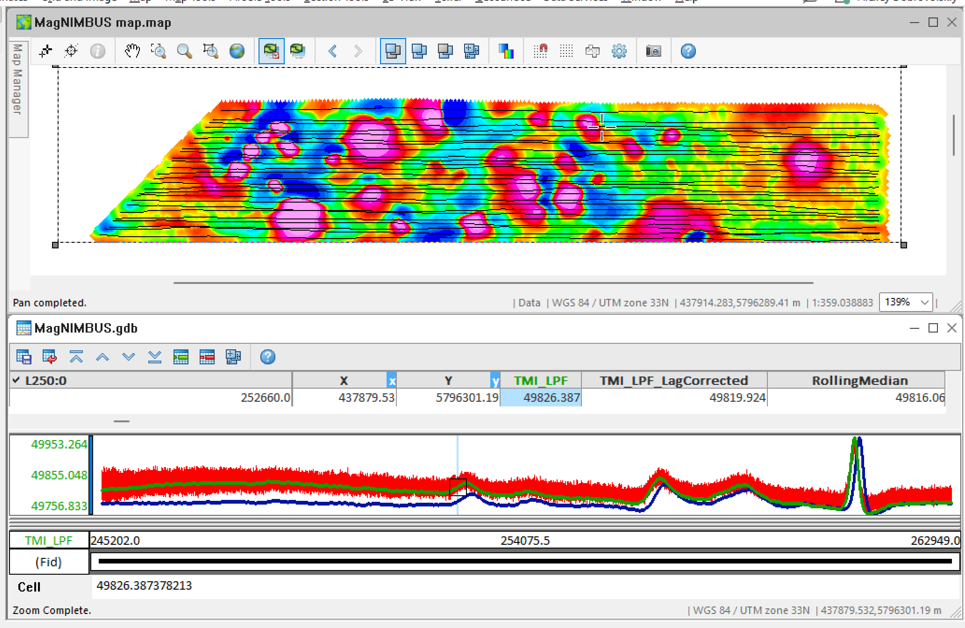The height and width of the screenshot is (628, 965).
Task: Toggle magnet snapping on the map toolbar
Action: click(x=540, y=51)
